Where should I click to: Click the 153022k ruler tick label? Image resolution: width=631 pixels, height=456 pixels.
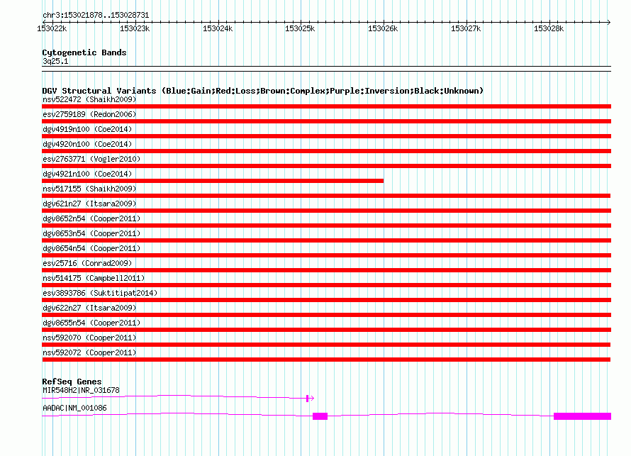pos(52,28)
